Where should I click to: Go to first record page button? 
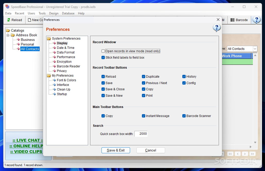(x=230, y=154)
